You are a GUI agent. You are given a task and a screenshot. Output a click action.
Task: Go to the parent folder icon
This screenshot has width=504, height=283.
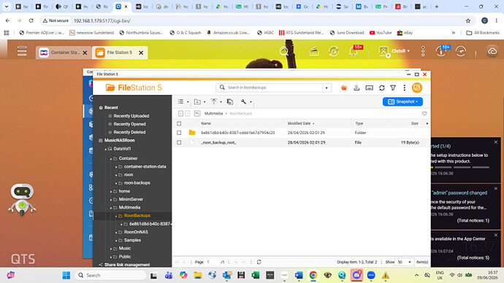point(197,114)
